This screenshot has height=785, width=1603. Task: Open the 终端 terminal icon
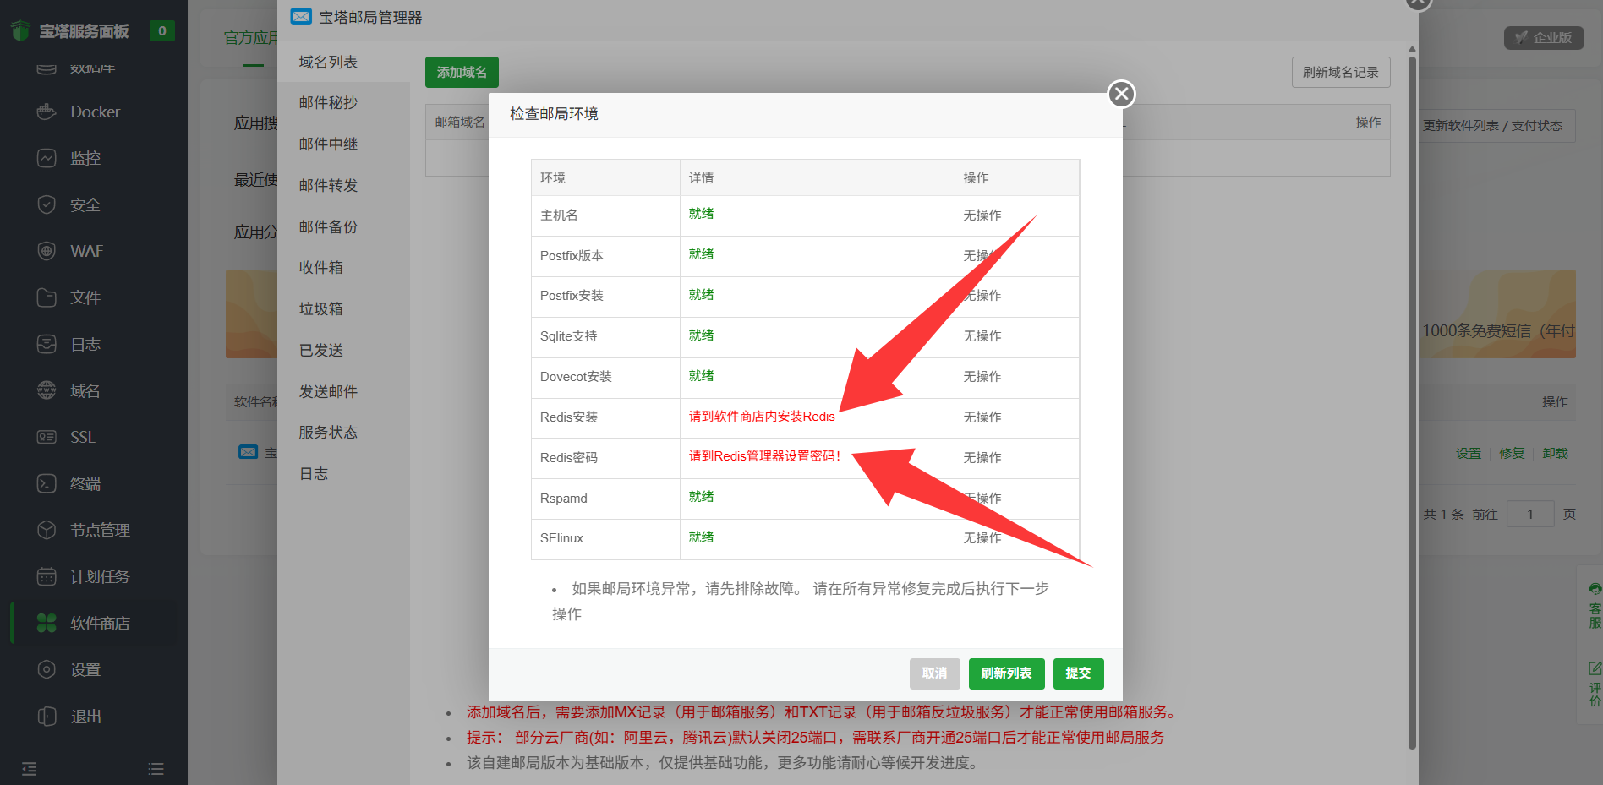(47, 483)
